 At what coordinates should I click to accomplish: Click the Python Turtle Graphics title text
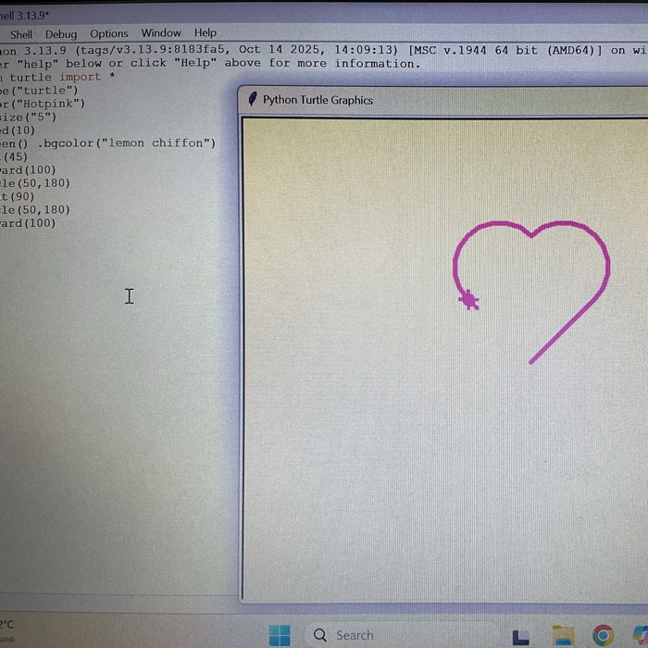coord(318,100)
